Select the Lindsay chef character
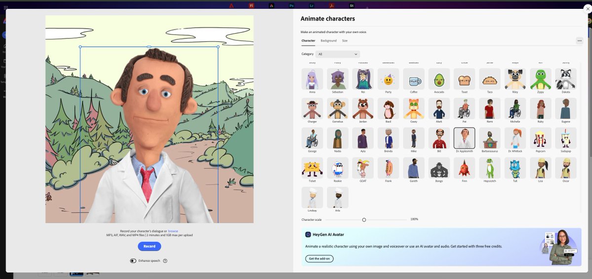 pos(312,198)
